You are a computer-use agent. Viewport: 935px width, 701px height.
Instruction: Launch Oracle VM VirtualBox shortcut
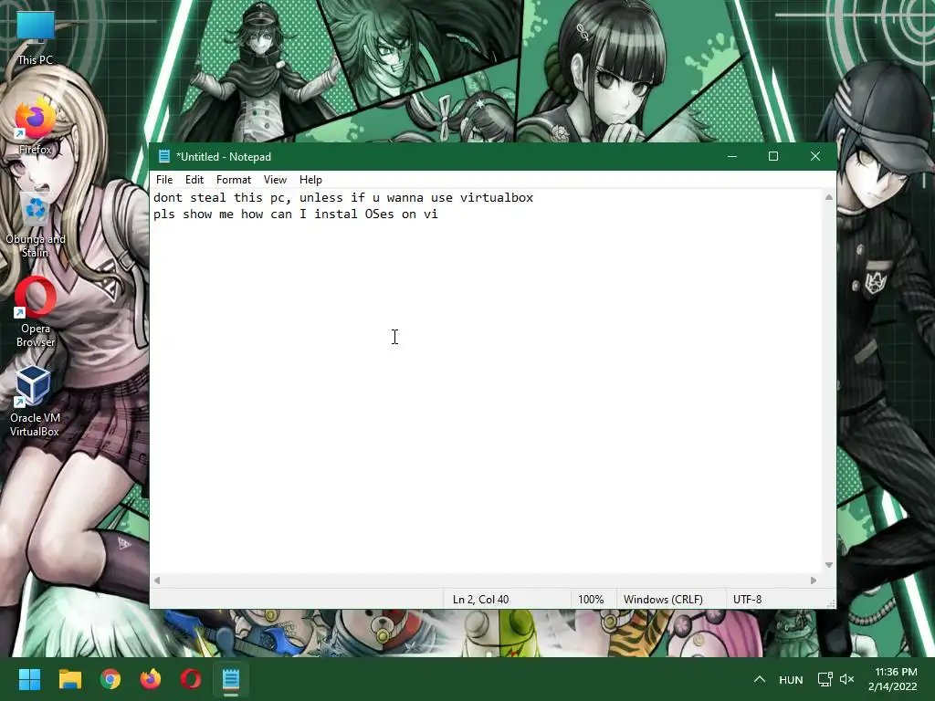(35, 402)
